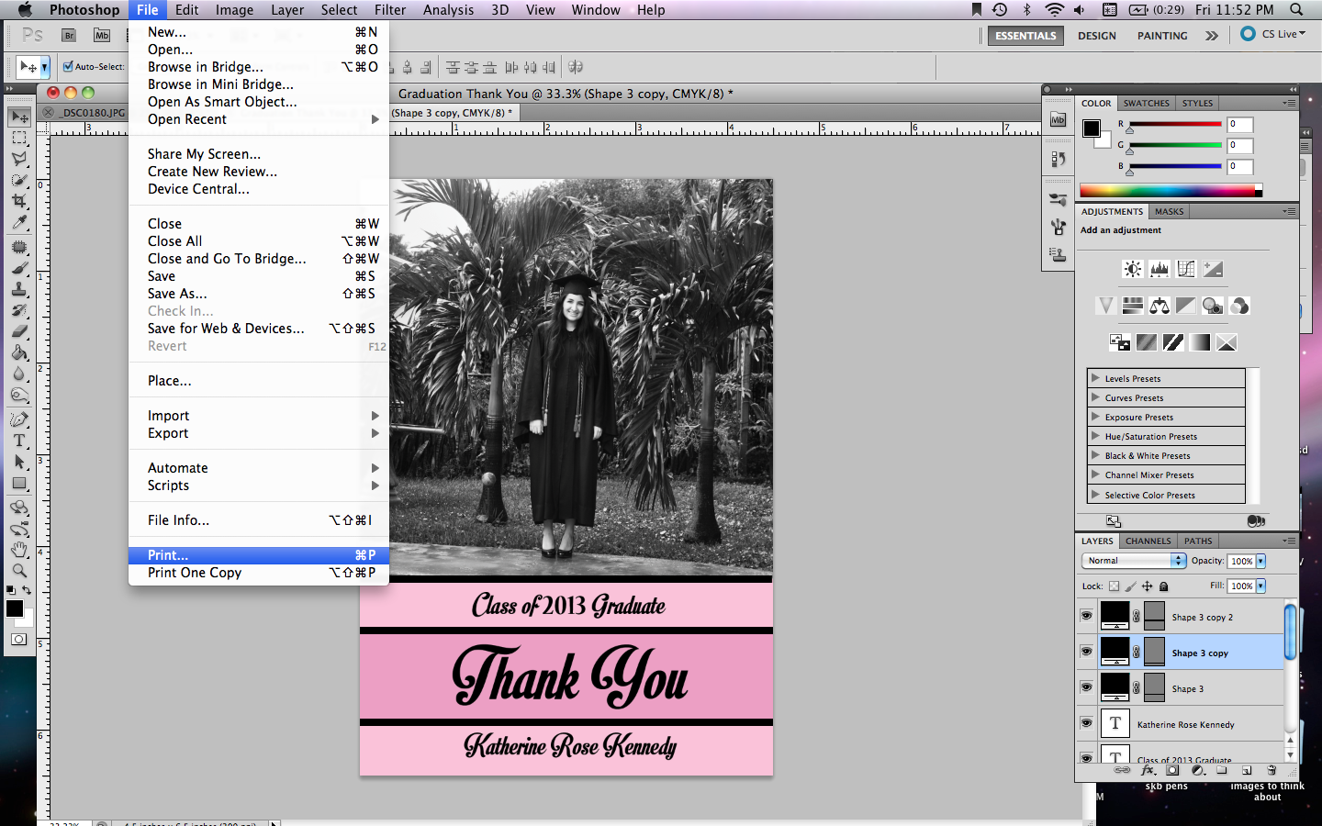
Task: Delete layer with Layers panel trash icon
Action: tap(1272, 770)
